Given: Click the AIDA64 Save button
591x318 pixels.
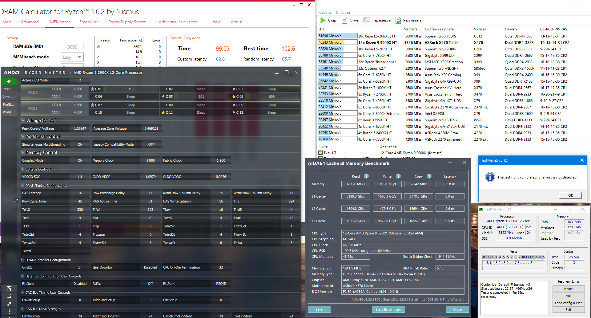Looking at the screenshot, I should pos(319,309).
